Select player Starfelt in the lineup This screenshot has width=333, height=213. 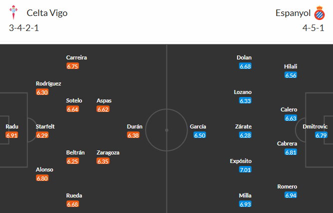click(x=45, y=126)
